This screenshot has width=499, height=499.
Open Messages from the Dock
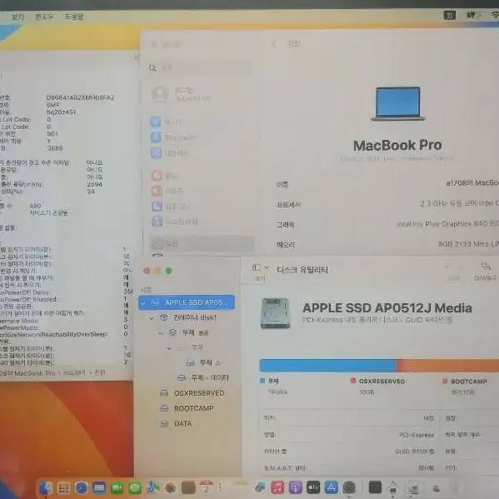pos(135,487)
